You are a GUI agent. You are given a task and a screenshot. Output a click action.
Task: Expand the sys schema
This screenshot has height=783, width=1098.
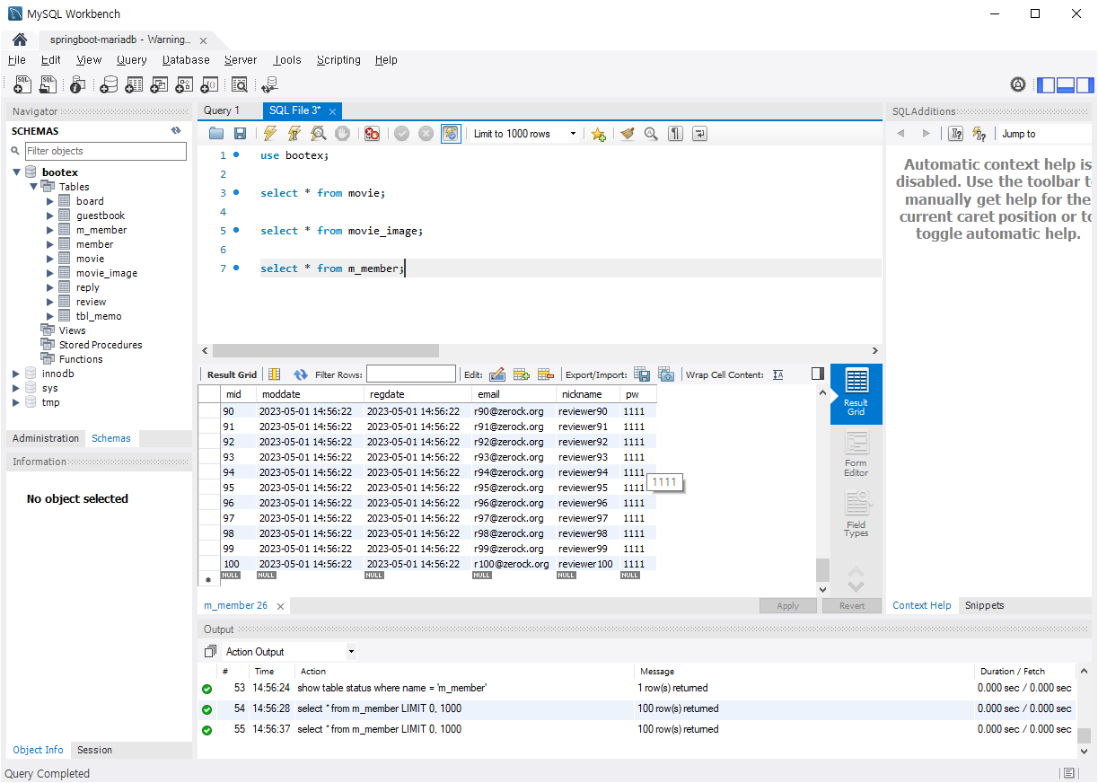16,388
